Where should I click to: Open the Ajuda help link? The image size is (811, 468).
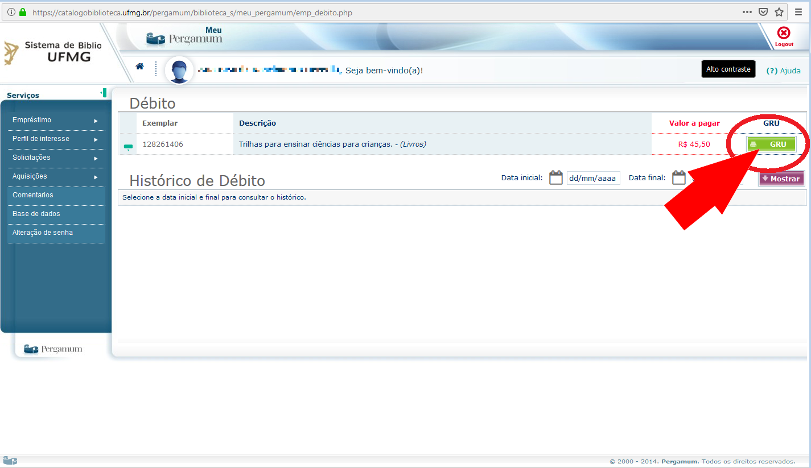tap(784, 71)
